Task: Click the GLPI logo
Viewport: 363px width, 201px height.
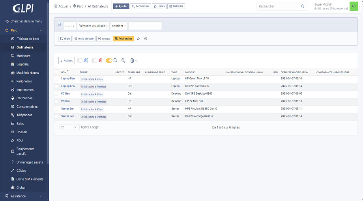Action: pos(23,9)
